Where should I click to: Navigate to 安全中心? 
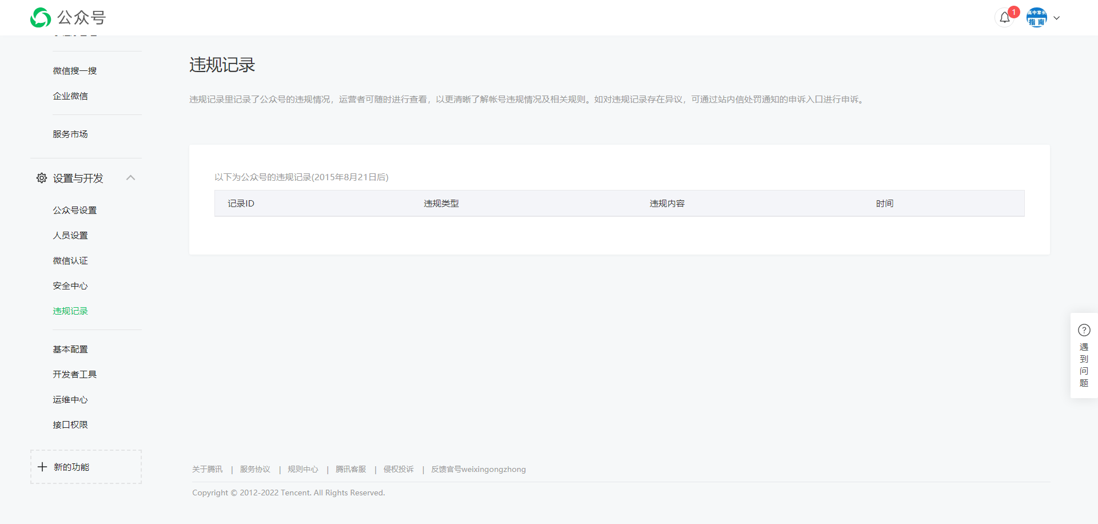coord(70,286)
